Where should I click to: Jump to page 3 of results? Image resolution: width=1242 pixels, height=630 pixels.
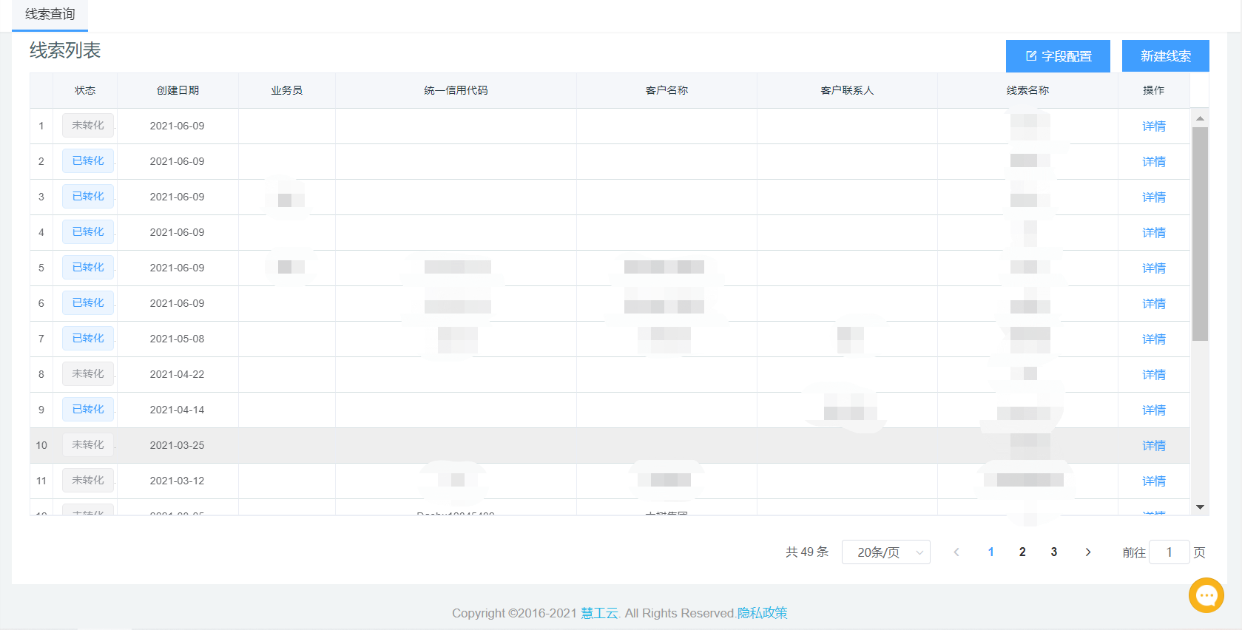coord(1054,552)
